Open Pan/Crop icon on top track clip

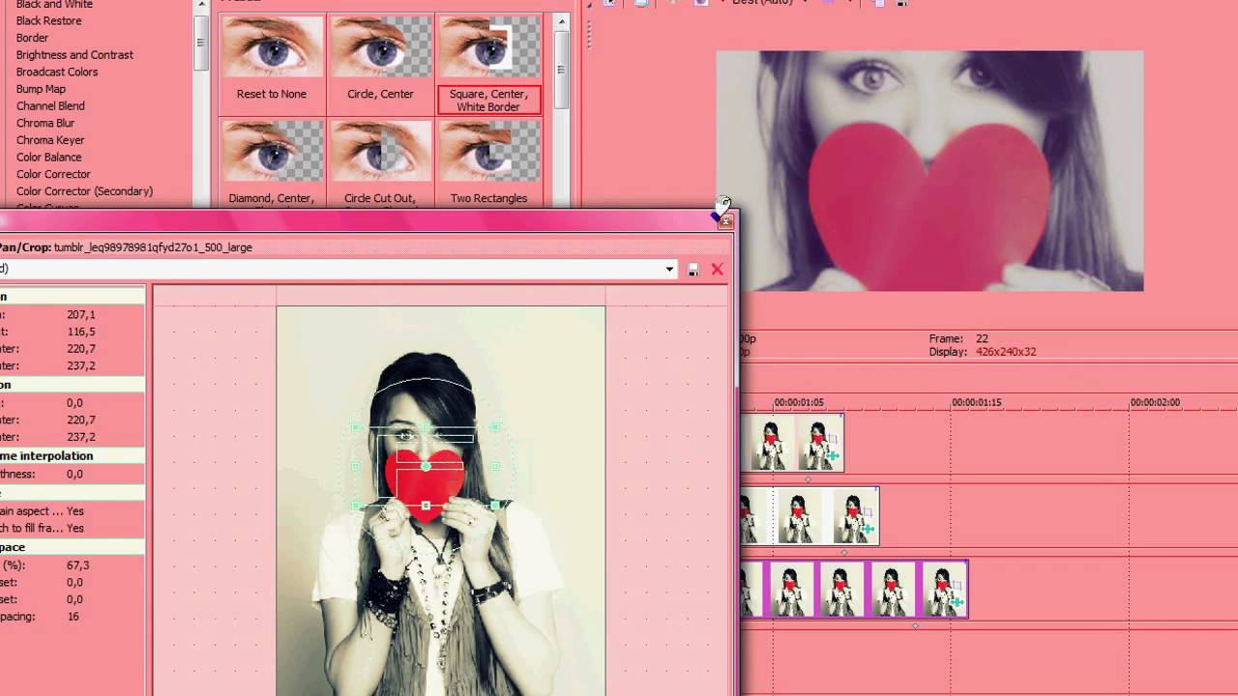833,440
